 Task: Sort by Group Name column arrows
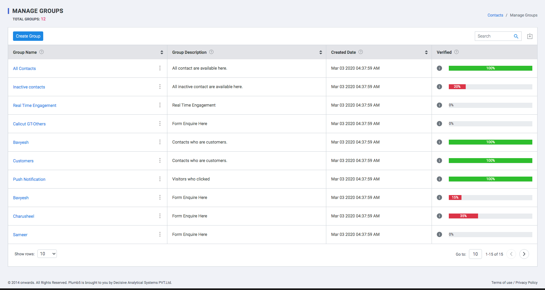pyautogui.click(x=162, y=52)
